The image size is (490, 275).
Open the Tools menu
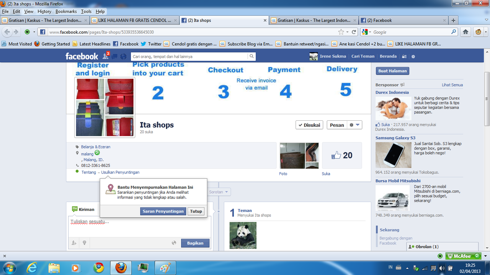86,11
